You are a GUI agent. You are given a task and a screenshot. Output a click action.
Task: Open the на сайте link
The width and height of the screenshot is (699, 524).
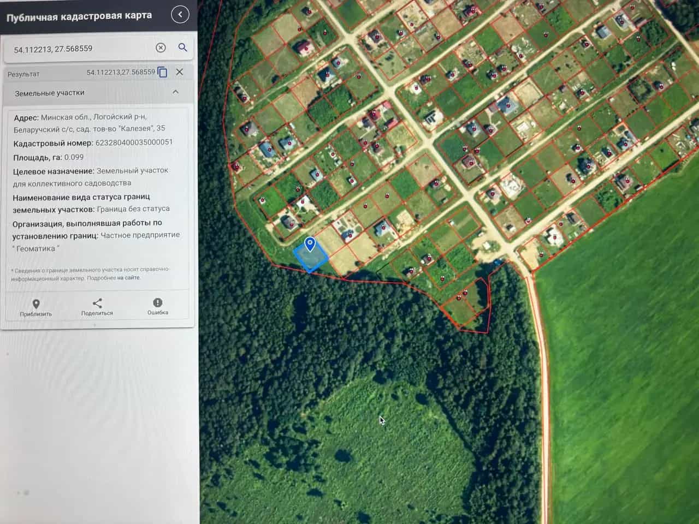coord(129,278)
